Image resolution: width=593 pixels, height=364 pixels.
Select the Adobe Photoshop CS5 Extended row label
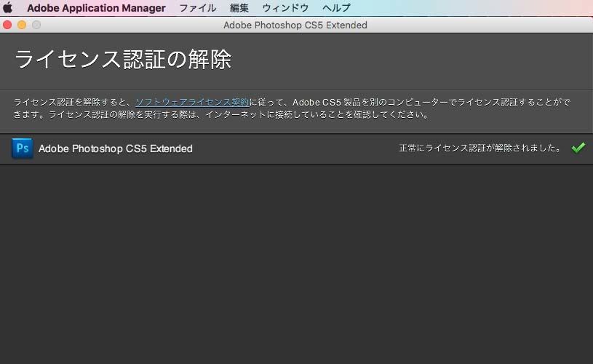tap(116, 149)
